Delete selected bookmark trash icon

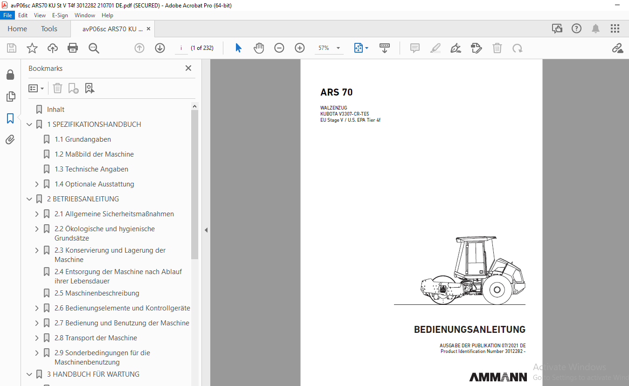pos(57,88)
